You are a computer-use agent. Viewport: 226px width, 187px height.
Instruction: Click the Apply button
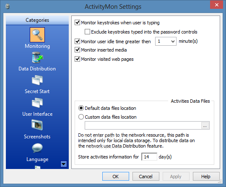pyautogui.click(x=176, y=177)
